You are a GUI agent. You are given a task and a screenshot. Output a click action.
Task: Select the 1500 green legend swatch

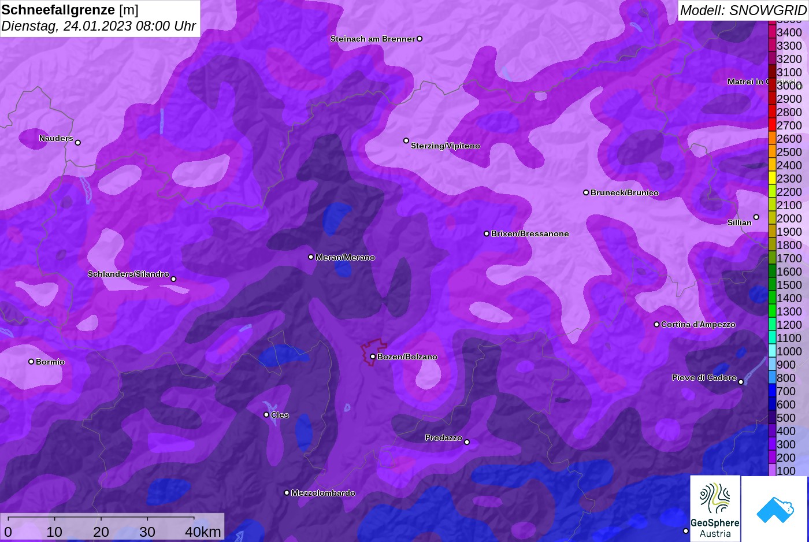(772, 285)
